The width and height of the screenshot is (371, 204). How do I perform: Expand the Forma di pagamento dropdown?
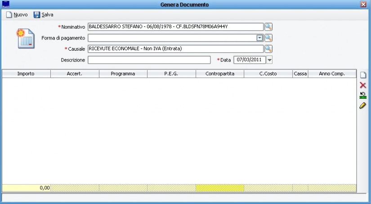coord(259,38)
